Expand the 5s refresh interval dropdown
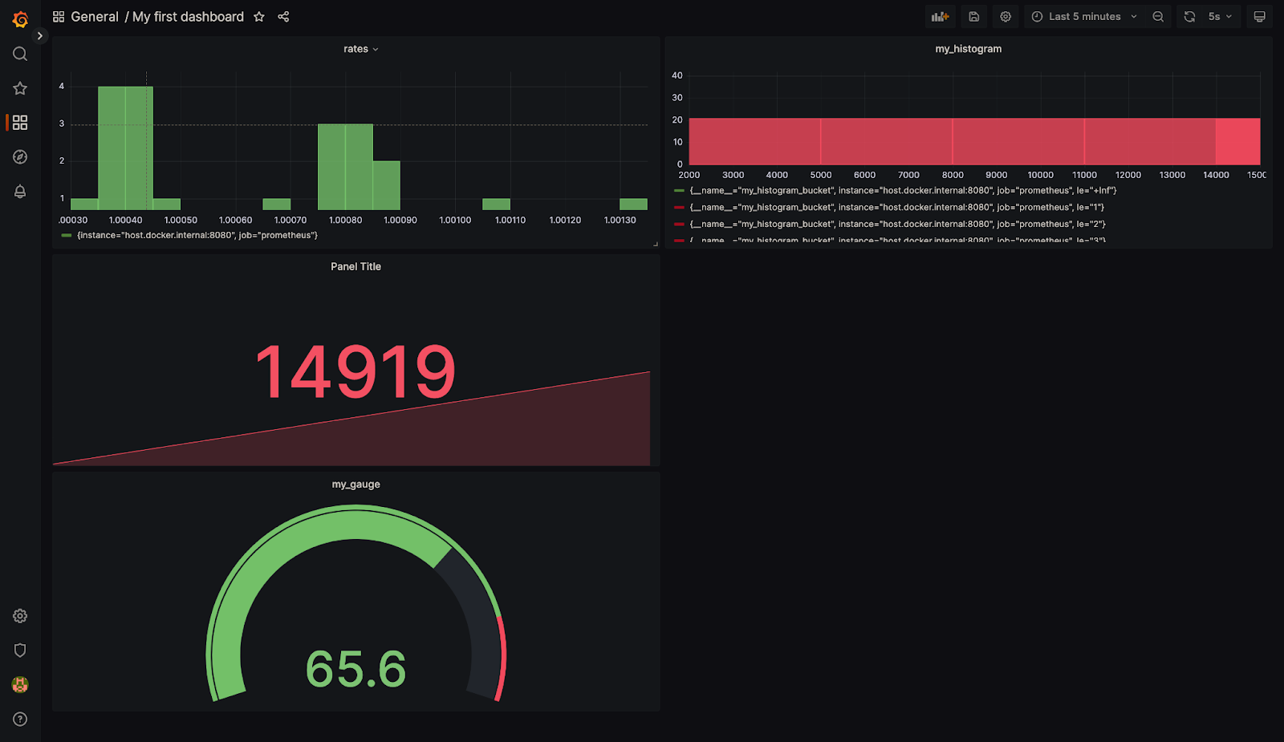The image size is (1284, 742). [1220, 17]
